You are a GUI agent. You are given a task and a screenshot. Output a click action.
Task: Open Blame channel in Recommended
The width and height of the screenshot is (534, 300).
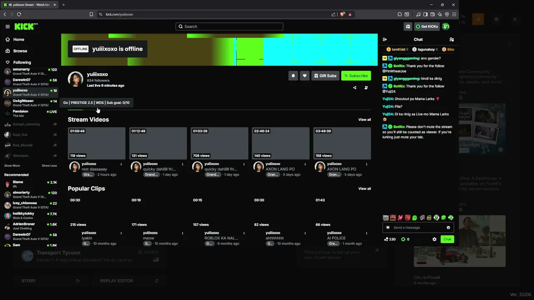[30, 184]
